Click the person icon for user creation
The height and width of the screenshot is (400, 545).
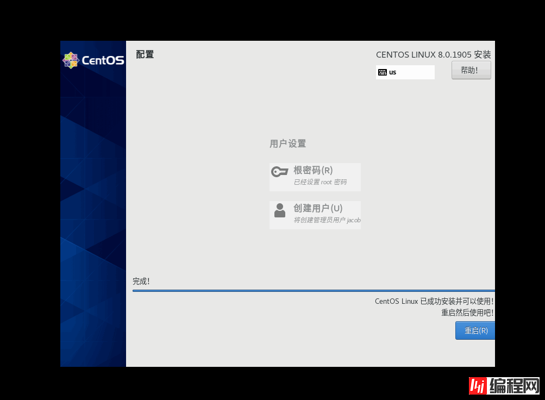(280, 210)
